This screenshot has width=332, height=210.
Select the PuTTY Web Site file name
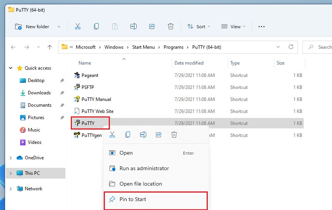pos(98,111)
